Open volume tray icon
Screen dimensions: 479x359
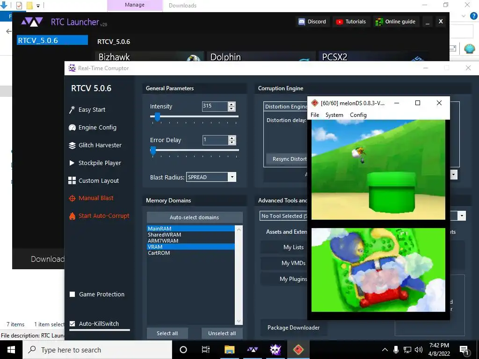(x=419, y=350)
